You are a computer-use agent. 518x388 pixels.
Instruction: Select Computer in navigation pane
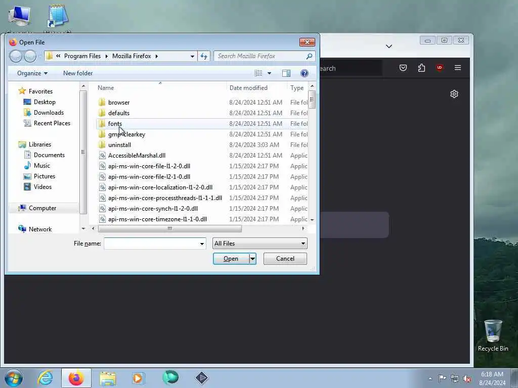coord(42,208)
